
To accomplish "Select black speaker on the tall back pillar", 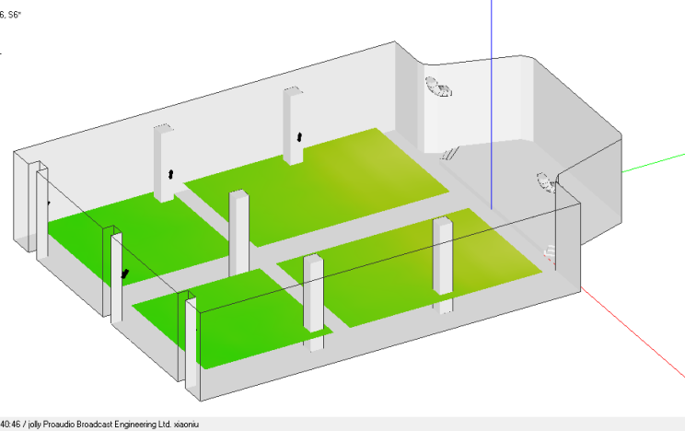I will pos(298,136).
